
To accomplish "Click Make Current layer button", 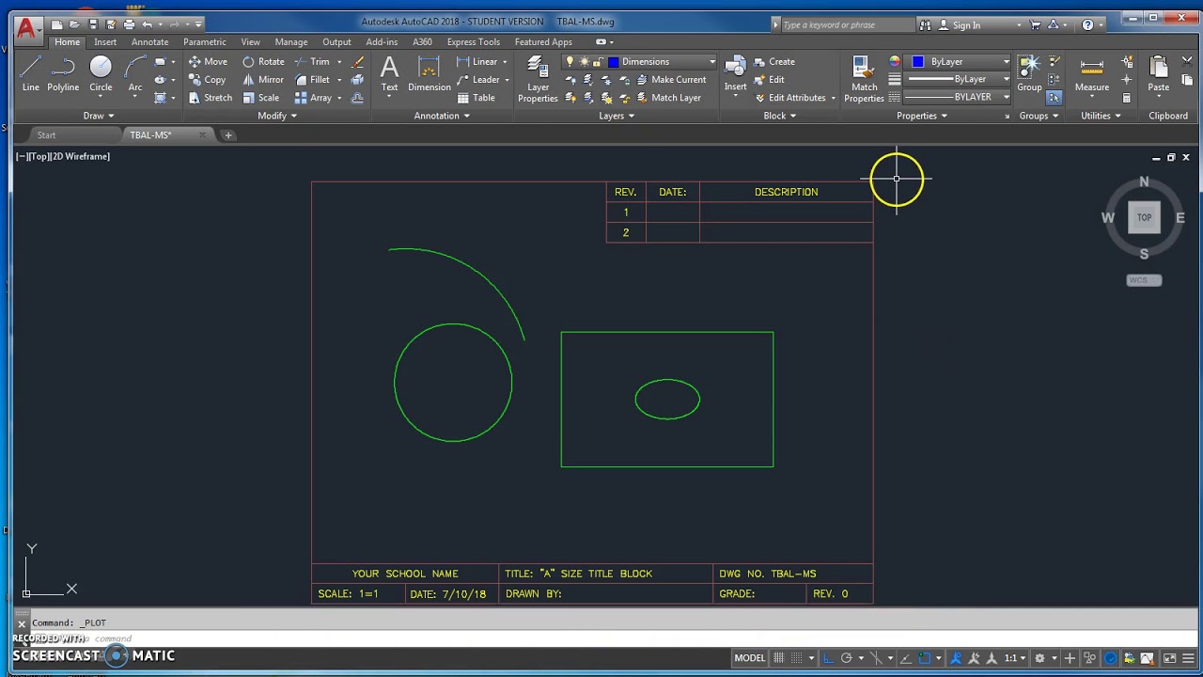I will (x=670, y=80).
